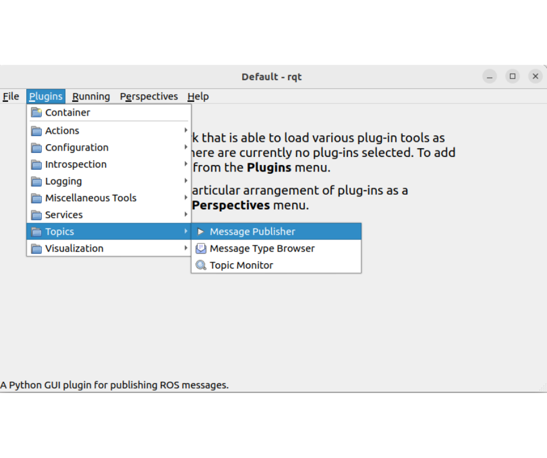The width and height of the screenshot is (547, 458).
Task: Click the Message Type Browser envelope icon
Action: (x=201, y=248)
